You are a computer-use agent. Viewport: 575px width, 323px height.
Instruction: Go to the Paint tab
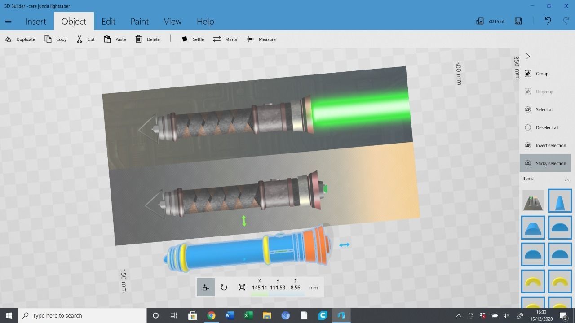pos(140,21)
